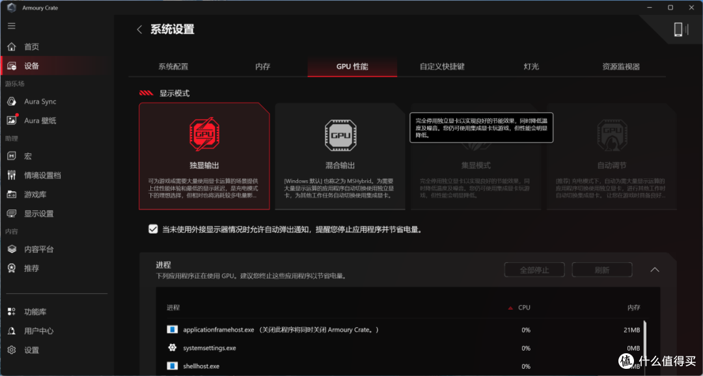Open 游戏库 game library

click(x=35, y=195)
